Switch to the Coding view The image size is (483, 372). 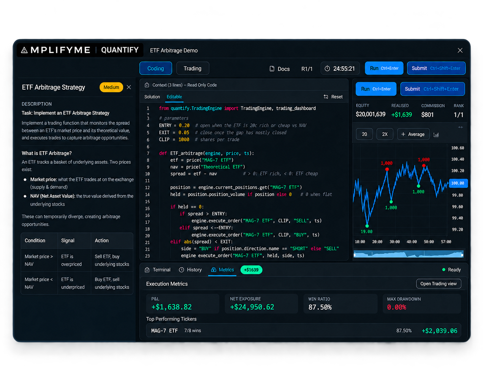(x=156, y=68)
